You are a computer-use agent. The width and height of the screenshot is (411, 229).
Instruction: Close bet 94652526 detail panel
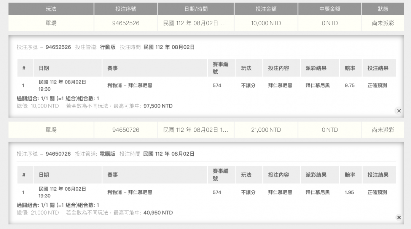click(399, 111)
